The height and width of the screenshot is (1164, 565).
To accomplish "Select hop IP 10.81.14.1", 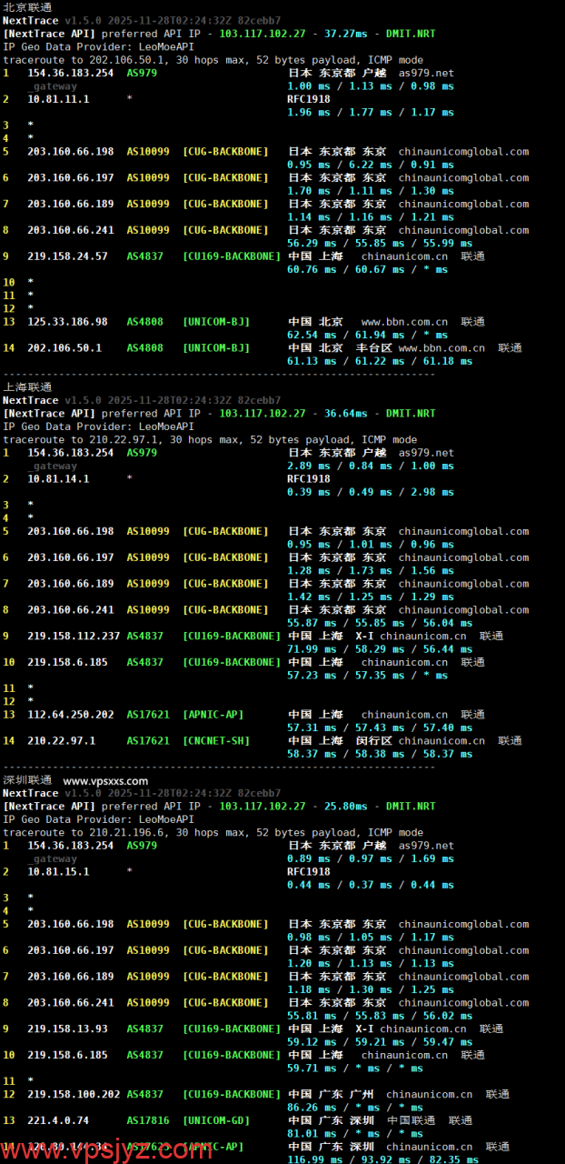I will tap(58, 478).
